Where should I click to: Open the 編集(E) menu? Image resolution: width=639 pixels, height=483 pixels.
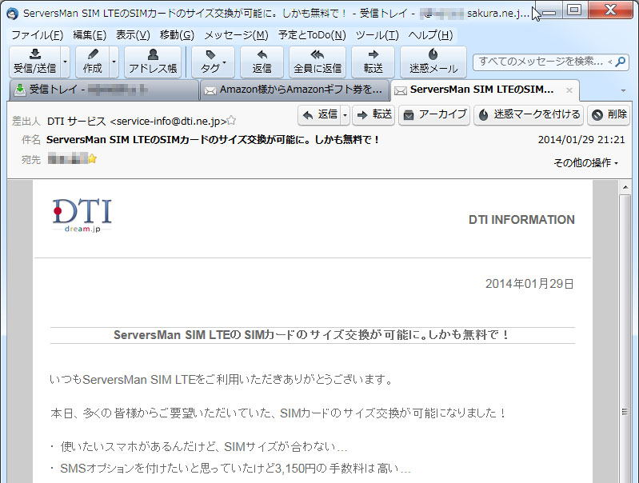[x=90, y=35]
